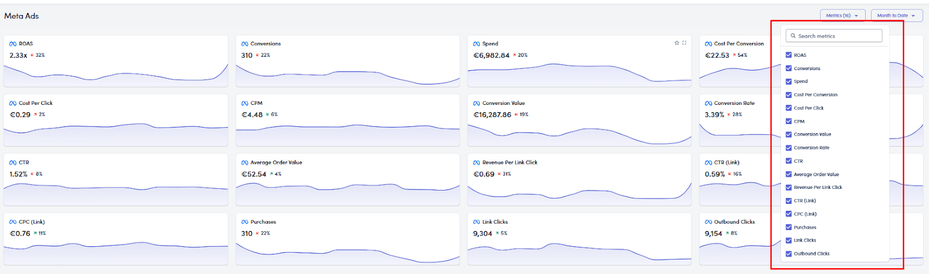Uncheck the Average Order Value checkbox
The height and width of the screenshot is (274, 929).
pyautogui.click(x=788, y=174)
